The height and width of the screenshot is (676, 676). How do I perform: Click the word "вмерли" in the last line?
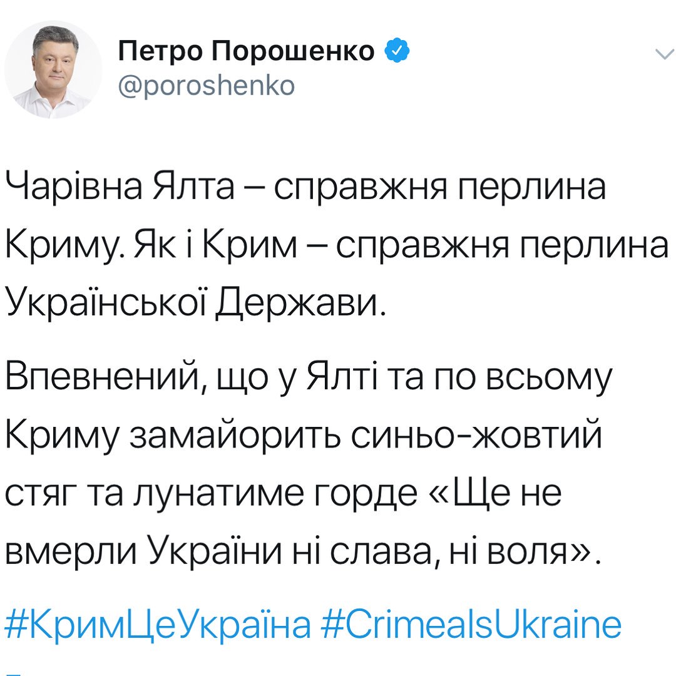point(71,551)
